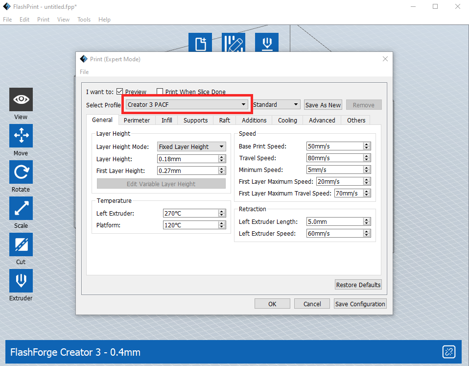Viewport: 469px width, 366px height.
Task: Increase Layer Height with spinner arrows
Action: (222, 157)
